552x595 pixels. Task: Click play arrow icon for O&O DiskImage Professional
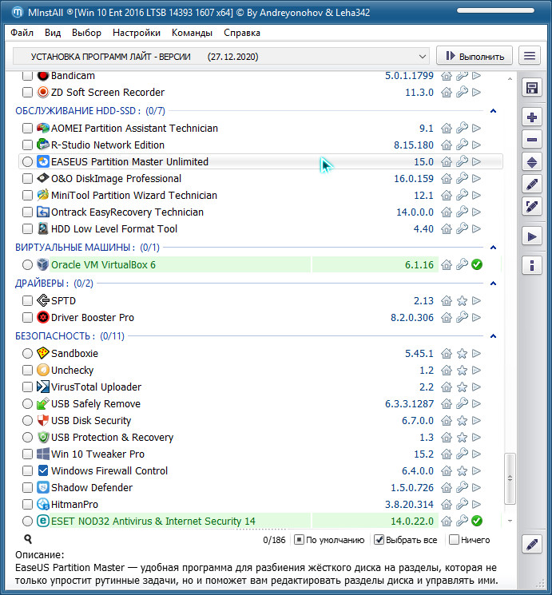[x=476, y=178]
